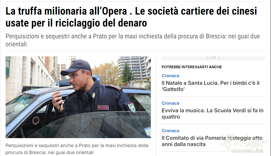Open the Cronaca category above the via Pomeria article
The width and height of the screenshot is (271, 156).
(x=170, y=131)
